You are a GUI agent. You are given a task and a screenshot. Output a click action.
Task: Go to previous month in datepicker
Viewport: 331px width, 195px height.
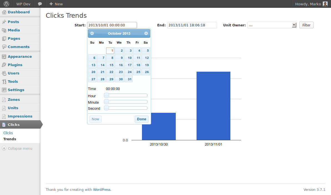point(92,33)
